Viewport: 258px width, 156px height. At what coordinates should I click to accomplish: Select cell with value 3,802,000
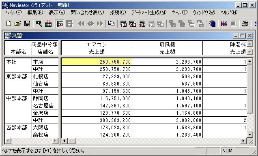pyautogui.click(x=168, y=120)
